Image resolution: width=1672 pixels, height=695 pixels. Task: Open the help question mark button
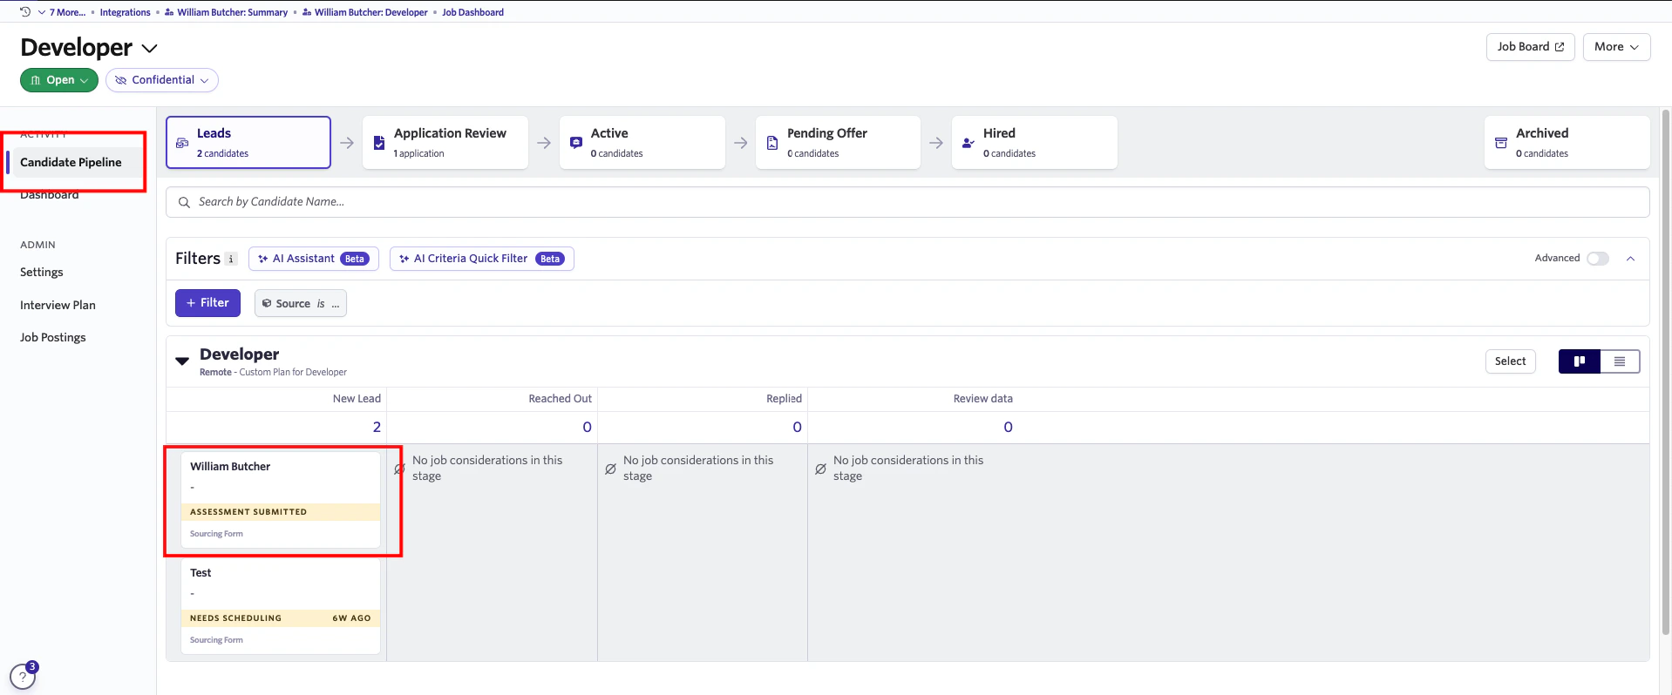click(23, 677)
